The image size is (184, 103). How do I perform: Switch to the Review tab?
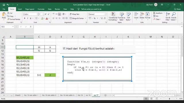click(x=57, y=9)
